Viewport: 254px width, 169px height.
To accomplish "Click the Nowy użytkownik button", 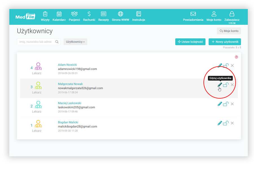I will 225,42.
